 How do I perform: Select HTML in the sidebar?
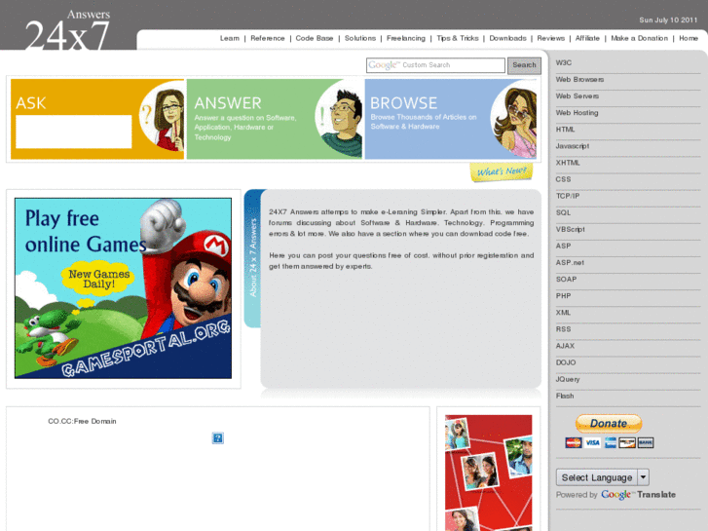pyautogui.click(x=565, y=130)
